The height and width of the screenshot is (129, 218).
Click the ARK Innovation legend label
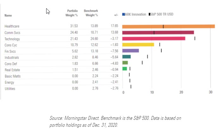pyautogui.click(x=136, y=14)
